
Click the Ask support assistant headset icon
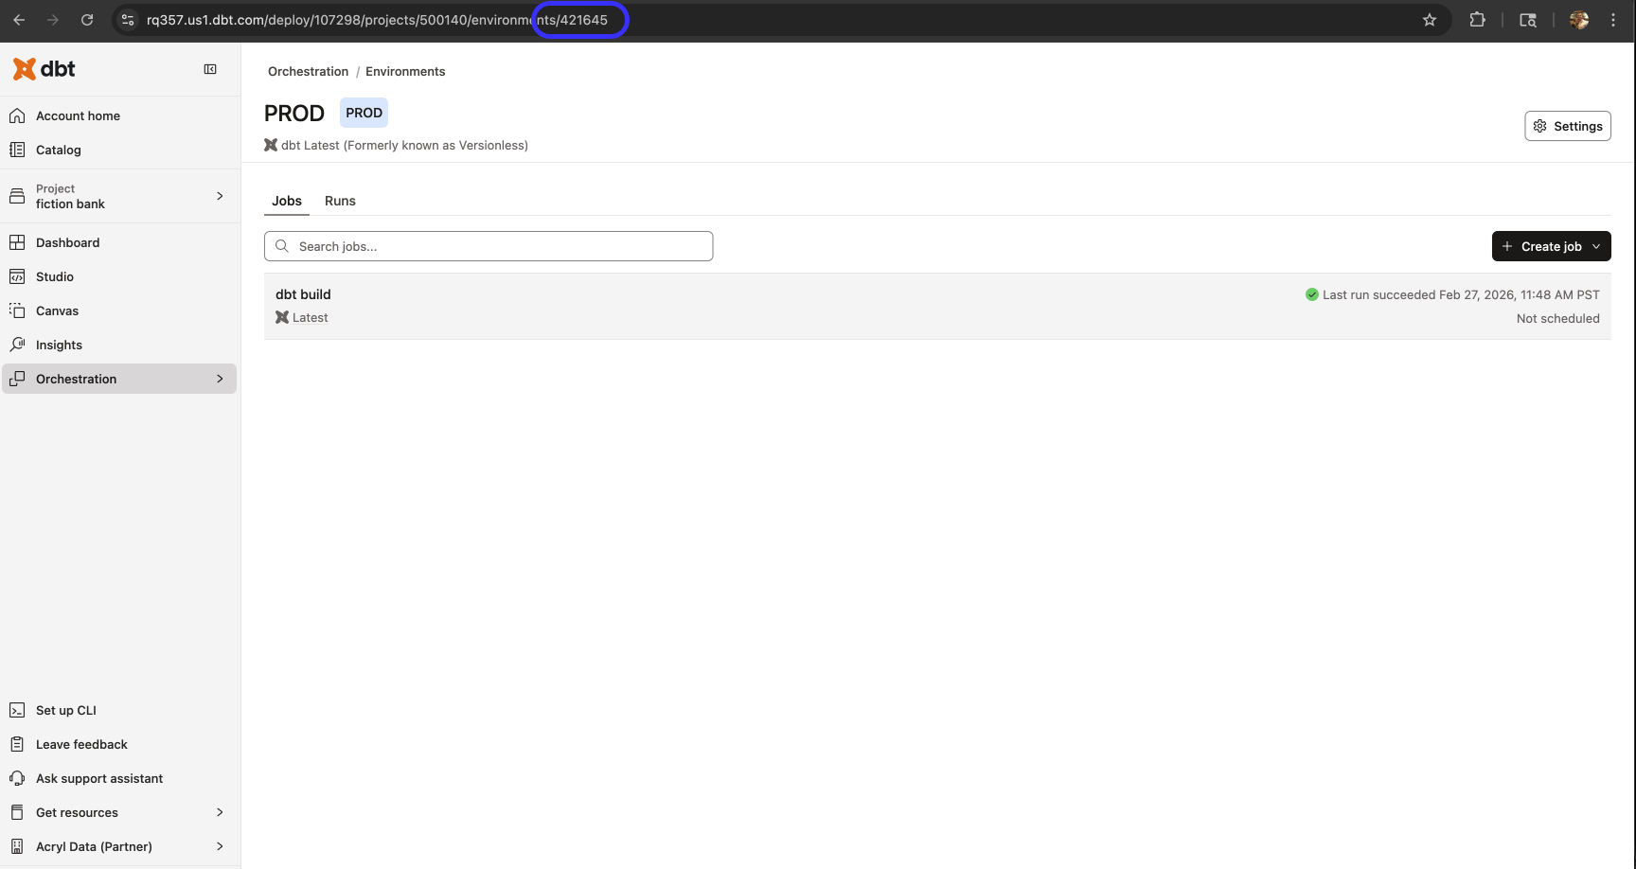tap(17, 778)
